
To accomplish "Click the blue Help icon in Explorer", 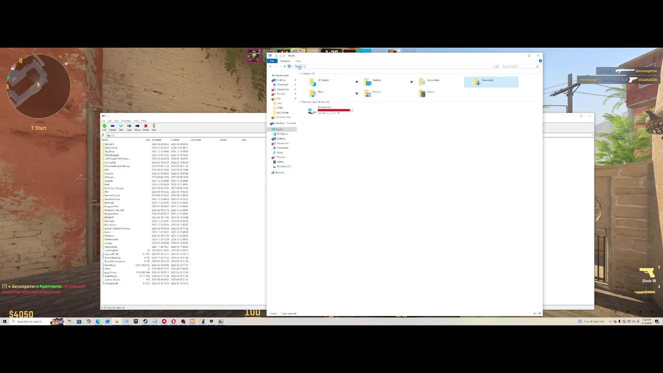I will (x=540, y=61).
